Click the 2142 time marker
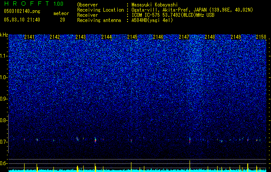 [55, 37]
